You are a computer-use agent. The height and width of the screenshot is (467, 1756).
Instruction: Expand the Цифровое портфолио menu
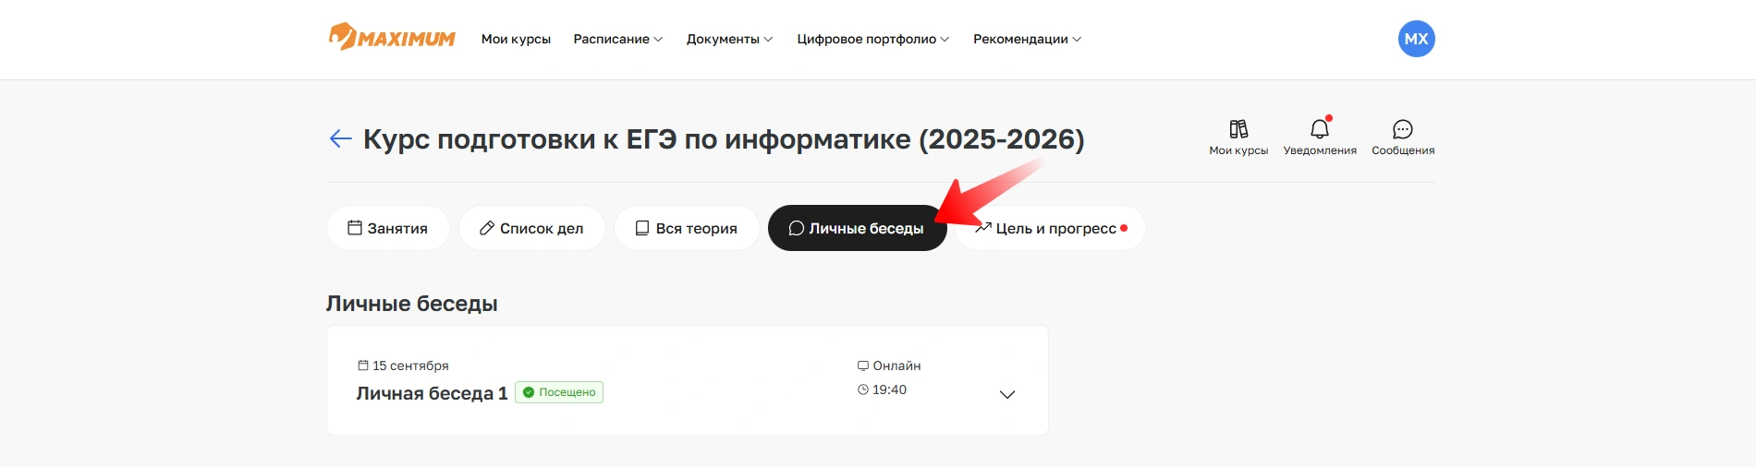(x=872, y=39)
